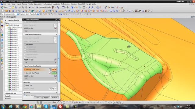Screen dimensions: 195x109
Task: Open the Insert menu
Action: pos(19,4)
